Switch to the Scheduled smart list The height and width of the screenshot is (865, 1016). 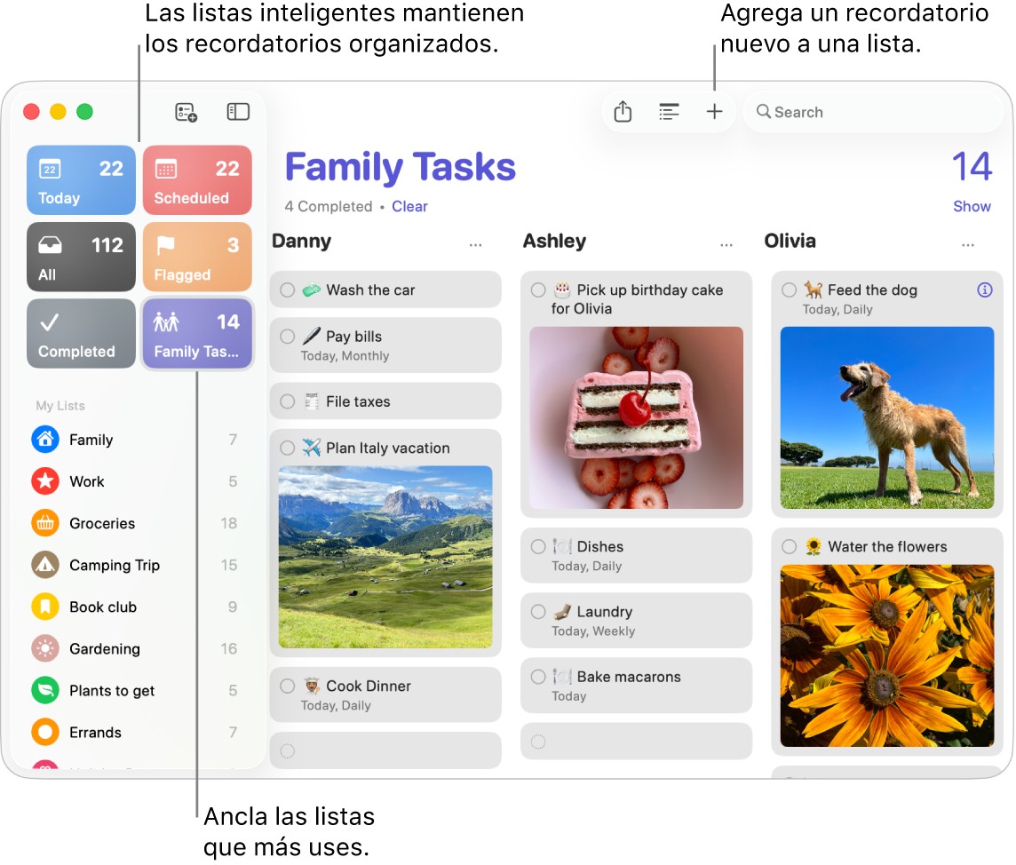tap(197, 180)
